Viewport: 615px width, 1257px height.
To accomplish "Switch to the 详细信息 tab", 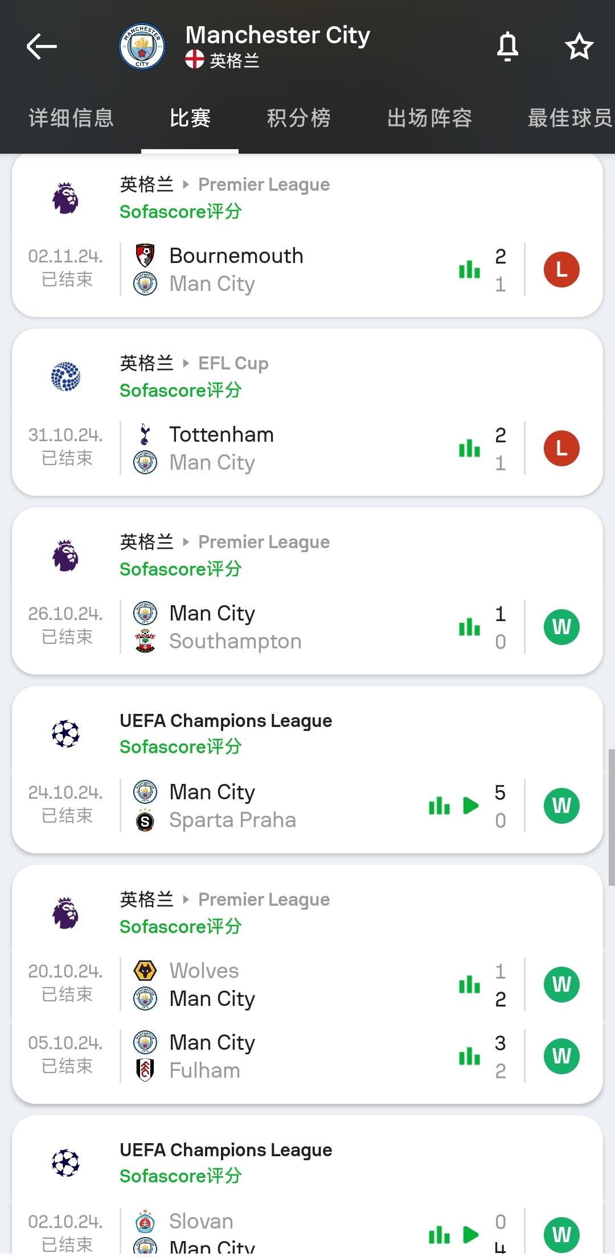I will tap(71, 118).
